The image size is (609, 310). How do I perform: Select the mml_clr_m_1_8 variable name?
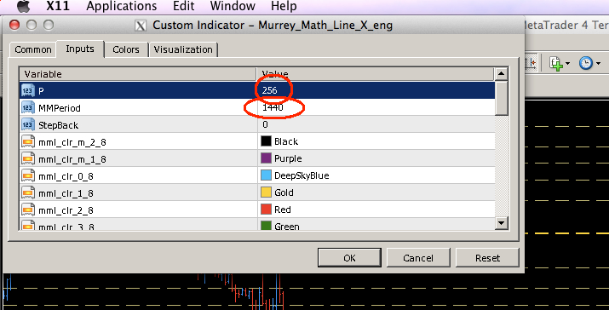click(72, 159)
